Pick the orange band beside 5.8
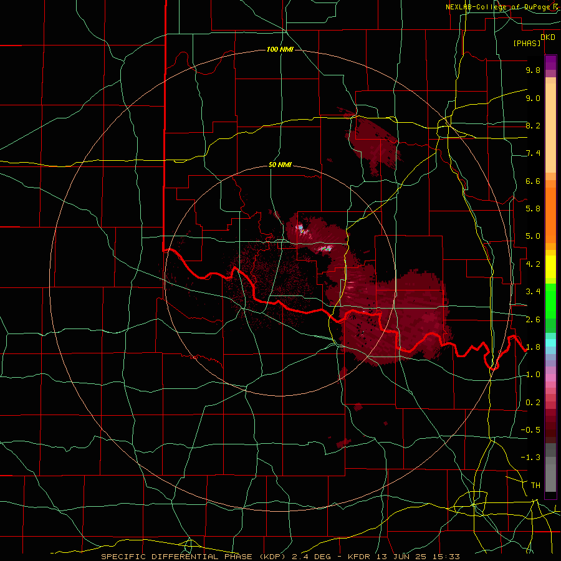 pos(550,214)
